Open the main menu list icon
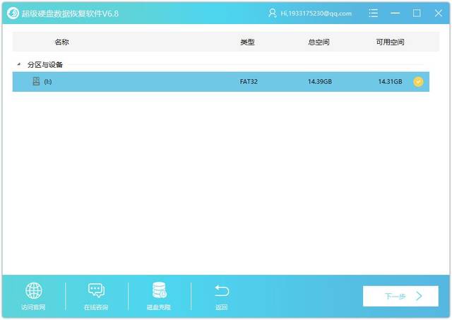452x320 pixels. coord(373,13)
